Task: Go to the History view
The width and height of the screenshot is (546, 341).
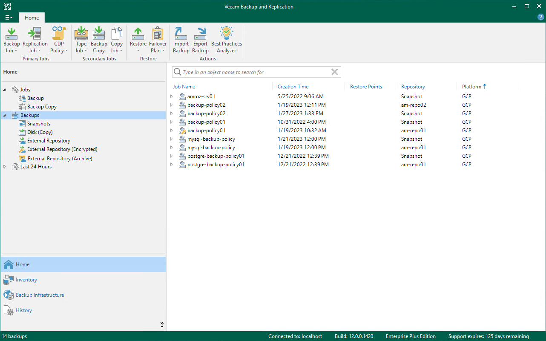Action: pos(24,310)
